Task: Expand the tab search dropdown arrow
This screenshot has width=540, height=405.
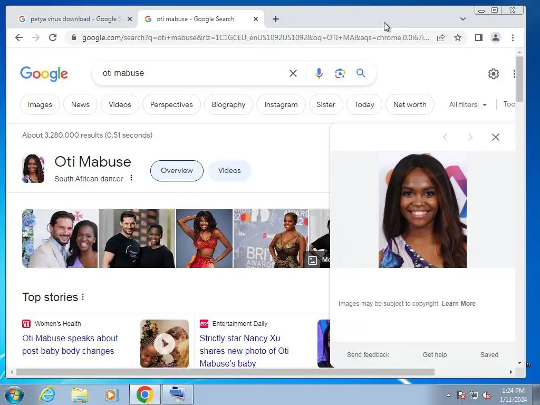Action: (463, 19)
